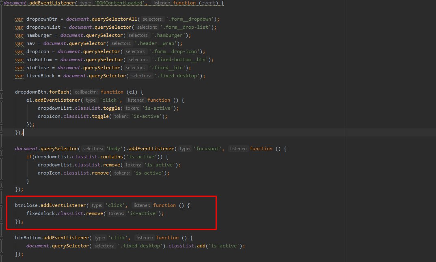Click 'addEventListener' on the btnBottom line
The image size is (436, 262).
tap(66, 238)
